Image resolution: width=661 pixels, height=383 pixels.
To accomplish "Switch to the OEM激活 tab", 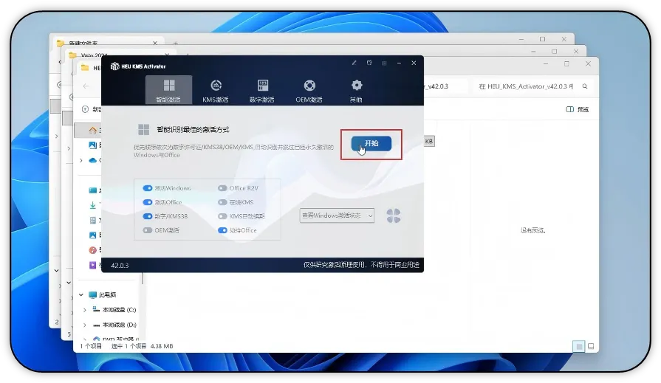I will click(x=309, y=90).
